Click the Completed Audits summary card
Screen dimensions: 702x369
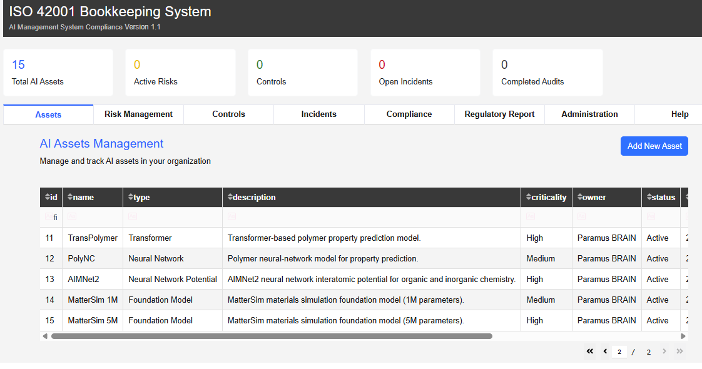point(547,73)
